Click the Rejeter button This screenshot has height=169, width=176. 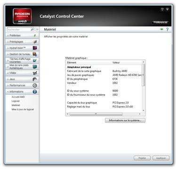pyautogui.click(x=142, y=158)
